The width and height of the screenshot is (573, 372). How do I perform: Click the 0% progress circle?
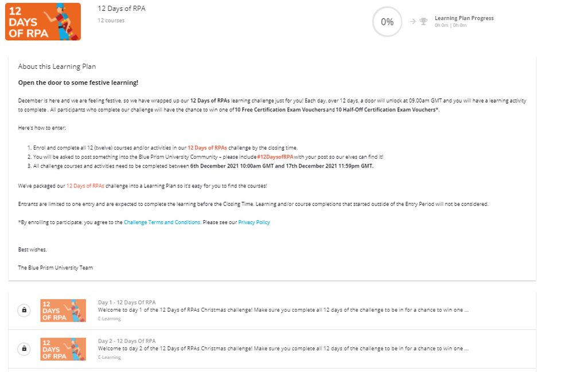[387, 22]
